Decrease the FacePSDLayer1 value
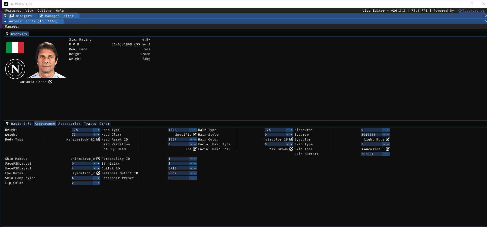 (94, 168)
